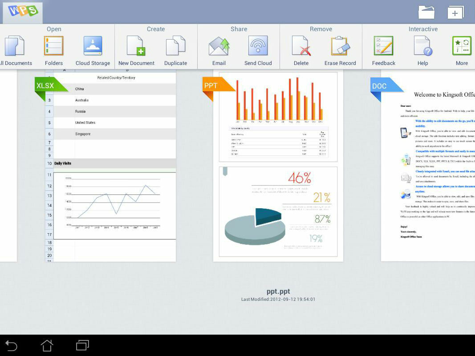
Task: Click the Open group label
Action: (54, 29)
